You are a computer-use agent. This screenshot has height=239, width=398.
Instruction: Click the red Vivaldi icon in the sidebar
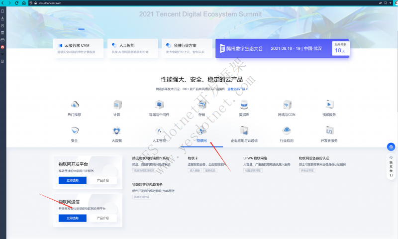point(2,47)
